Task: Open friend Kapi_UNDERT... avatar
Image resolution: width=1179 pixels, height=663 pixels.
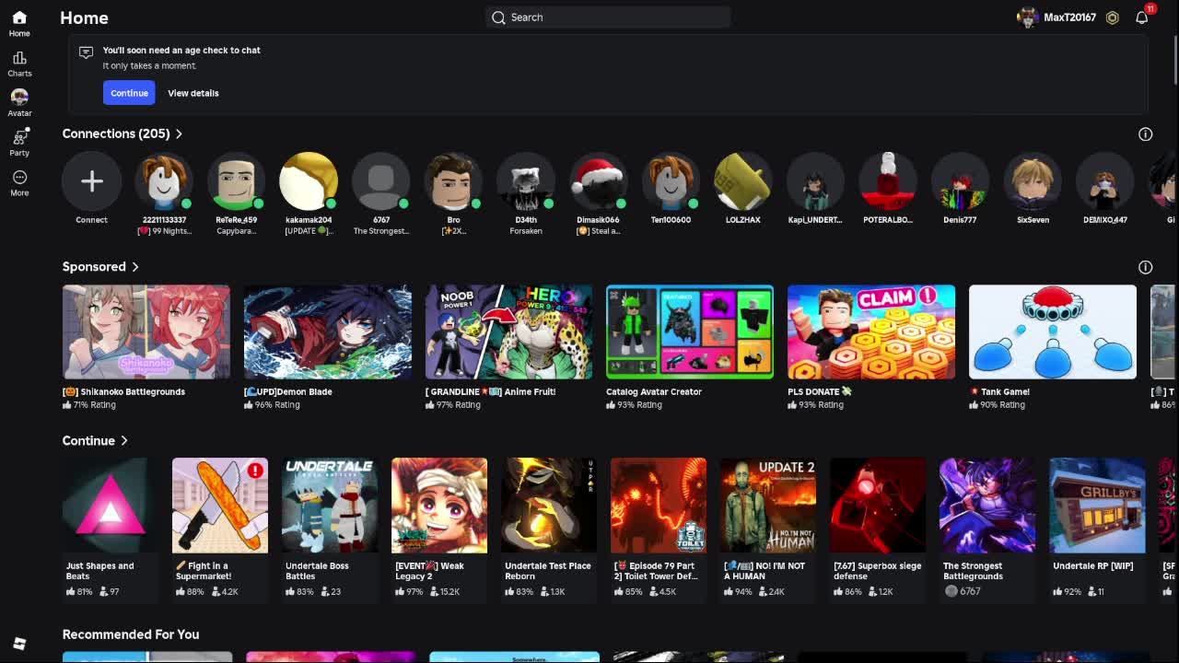Action: pos(815,181)
